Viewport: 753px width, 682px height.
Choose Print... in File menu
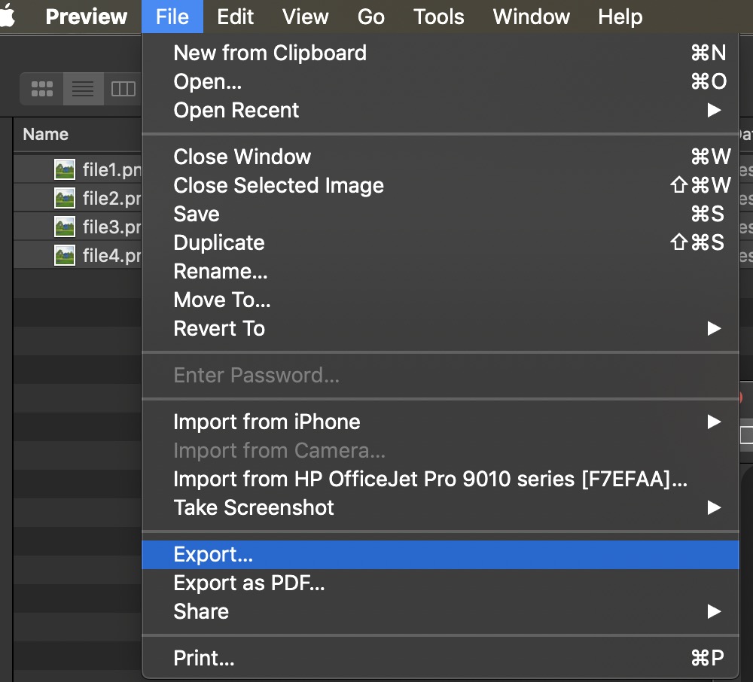(x=441, y=658)
